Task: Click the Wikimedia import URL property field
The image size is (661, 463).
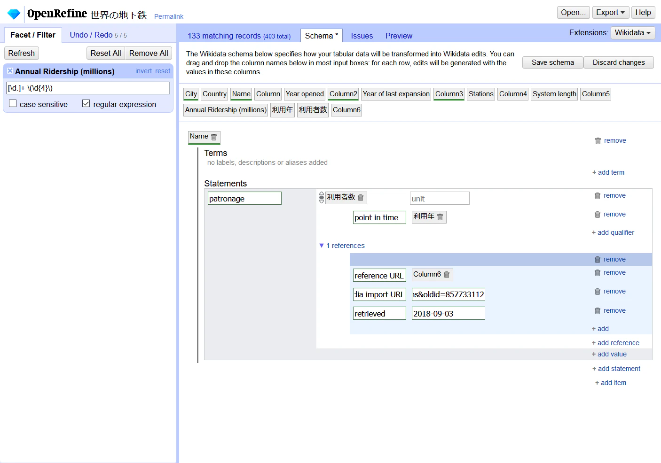Action: 379,294
